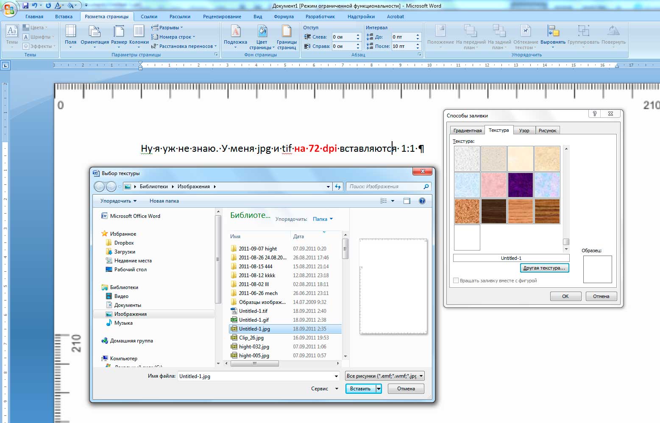Open Колонки columns menu
The image size is (660, 423).
tap(139, 36)
